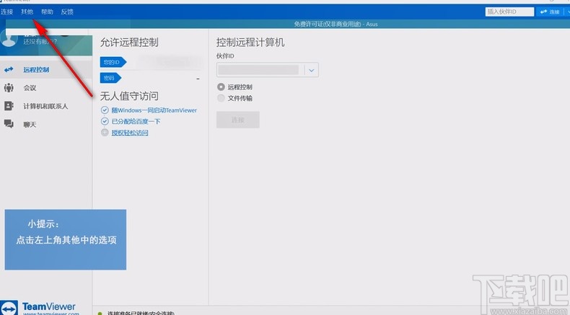The width and height of the screenshot is (570, 315).
Task: Expand the 伙伴ID dropdown arrow
Action: [x=312, y=70]
